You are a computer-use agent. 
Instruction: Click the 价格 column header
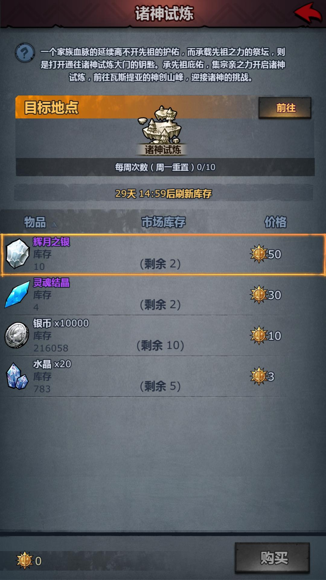276,222
